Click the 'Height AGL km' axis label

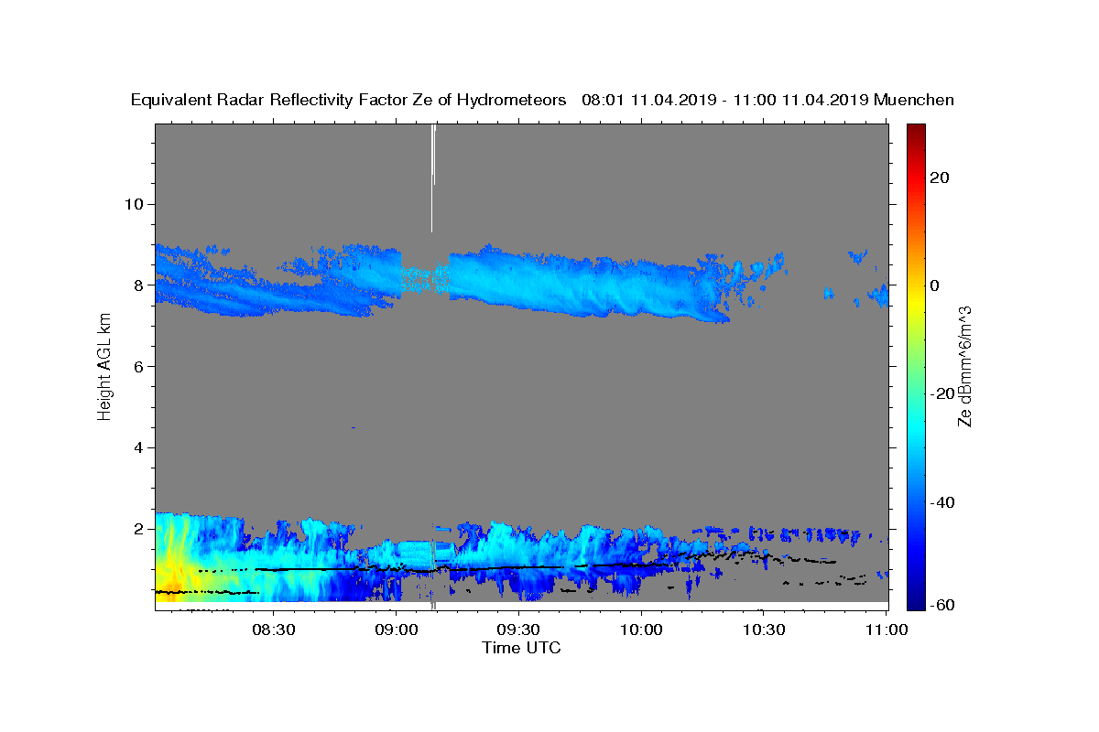coord(104,366)
